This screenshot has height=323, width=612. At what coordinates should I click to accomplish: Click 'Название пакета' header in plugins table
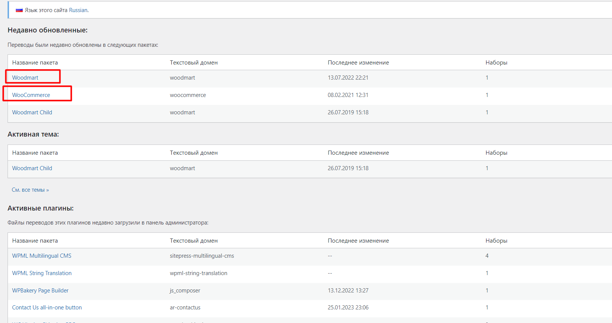(x=35, y=241)
